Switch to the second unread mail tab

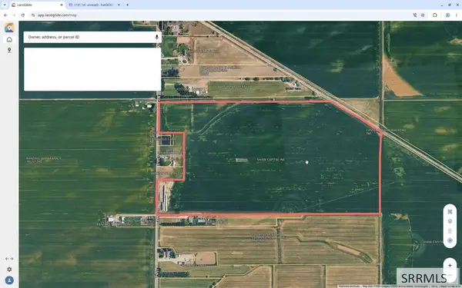tap(94, 5)
